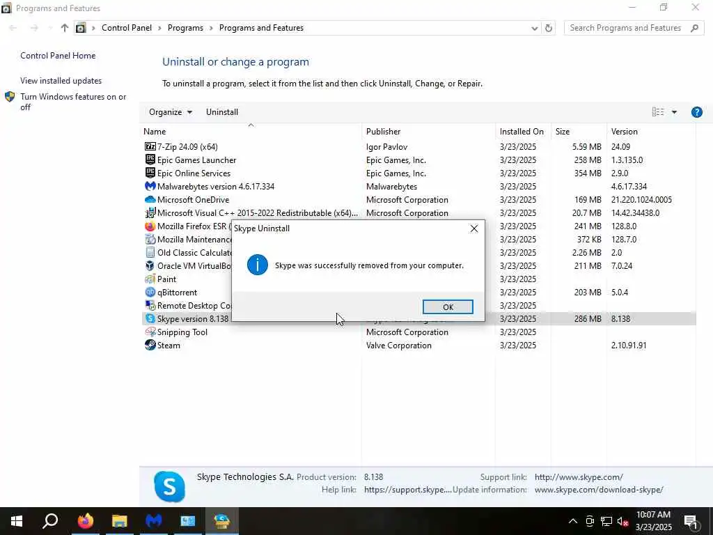Select the Snipping Tool icon
Screen dimensions: 713x535
(150, 332)
